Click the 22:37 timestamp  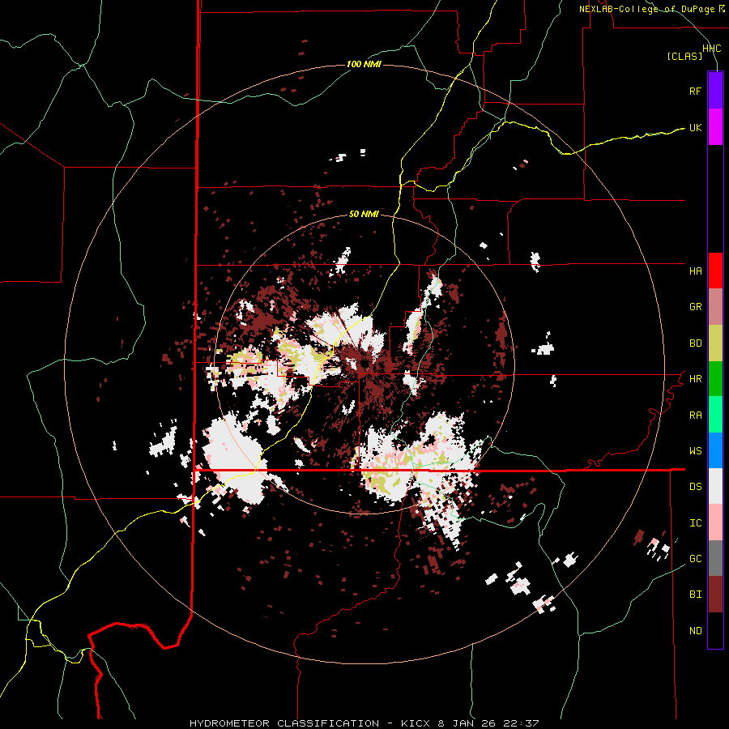[519, 723]
